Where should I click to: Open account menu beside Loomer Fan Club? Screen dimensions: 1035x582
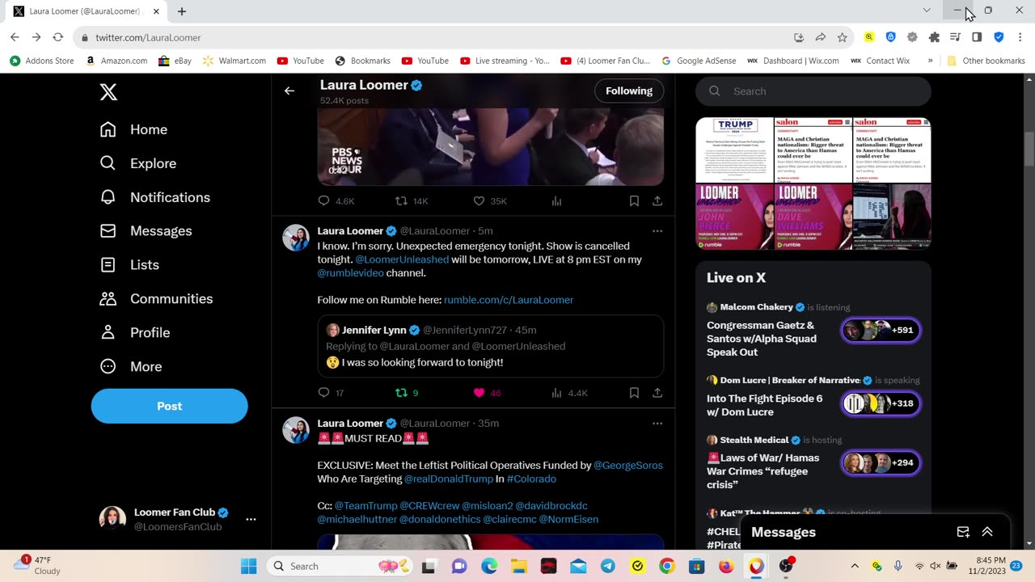click(x=251, y=519)
